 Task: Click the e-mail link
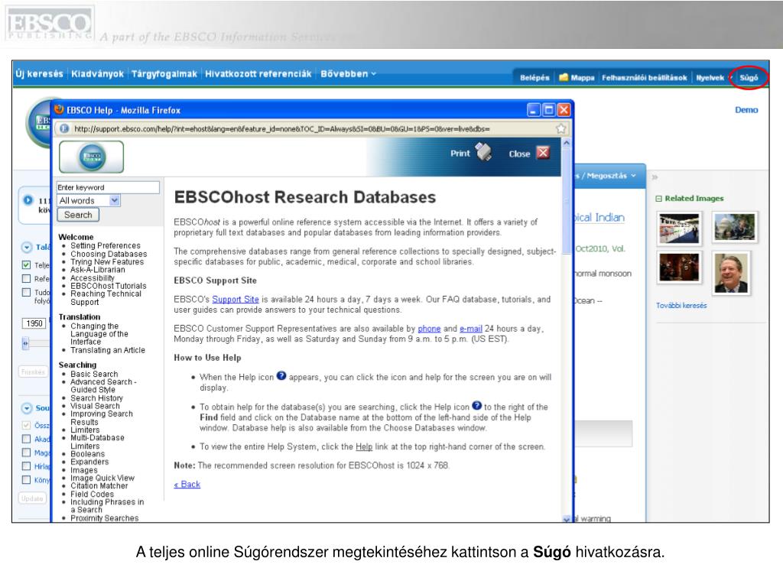[x=470, y=329]
